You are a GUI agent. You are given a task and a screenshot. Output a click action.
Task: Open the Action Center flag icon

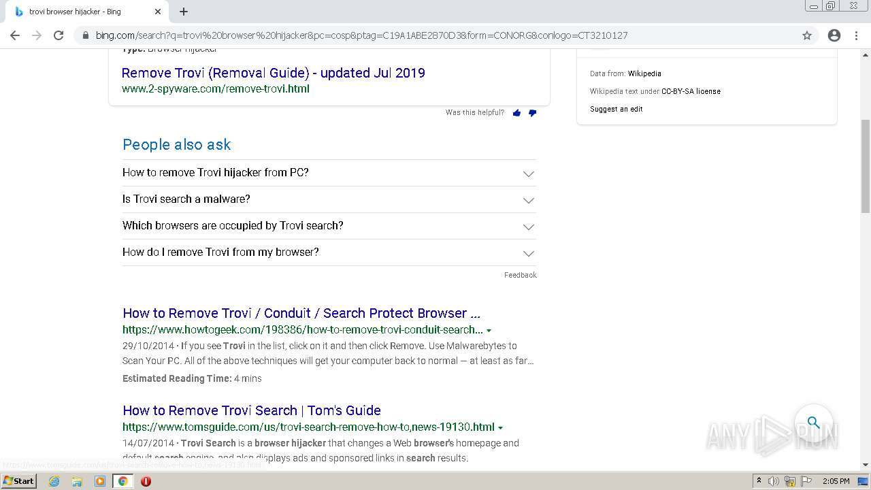tap(806, 481)
